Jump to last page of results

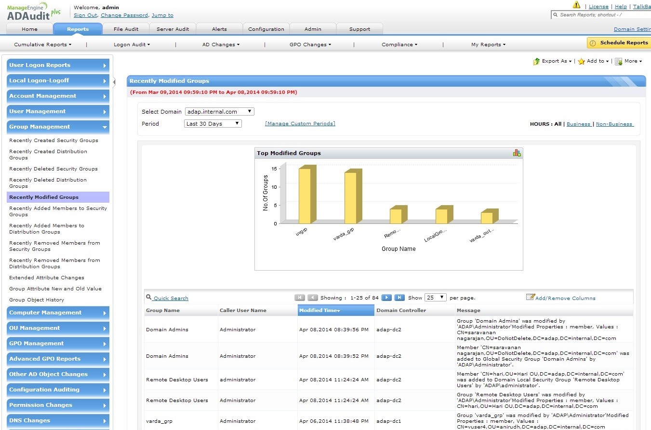pyautogui.click(x=399, y=298)
